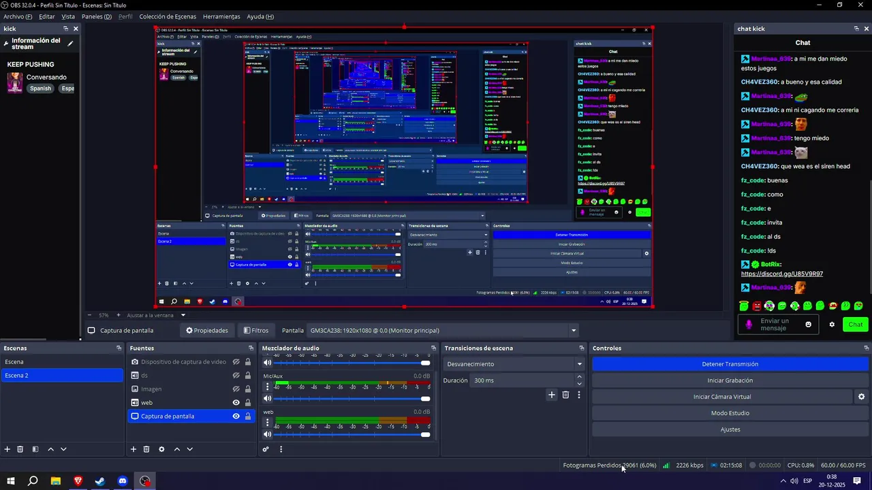Open Propiedades of the selected source

click(207, 331)
